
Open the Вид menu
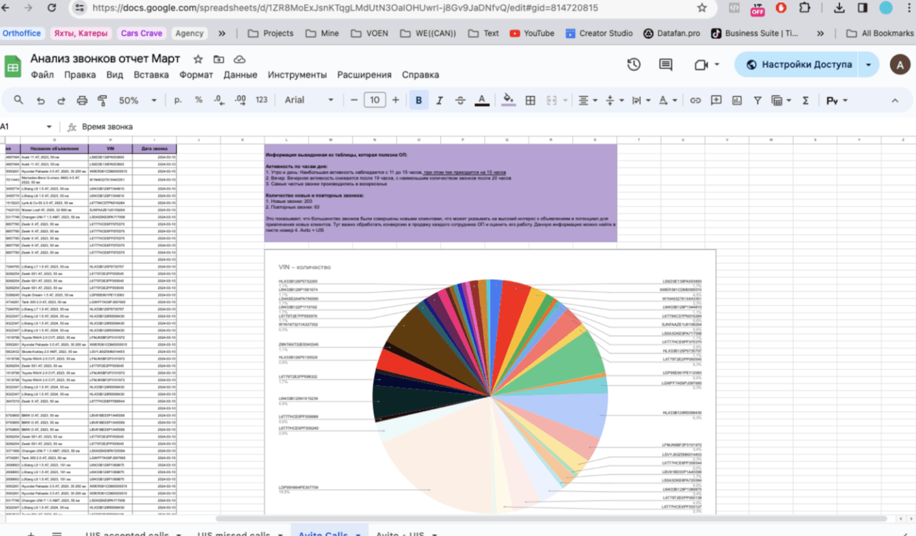tap(115, 75)
